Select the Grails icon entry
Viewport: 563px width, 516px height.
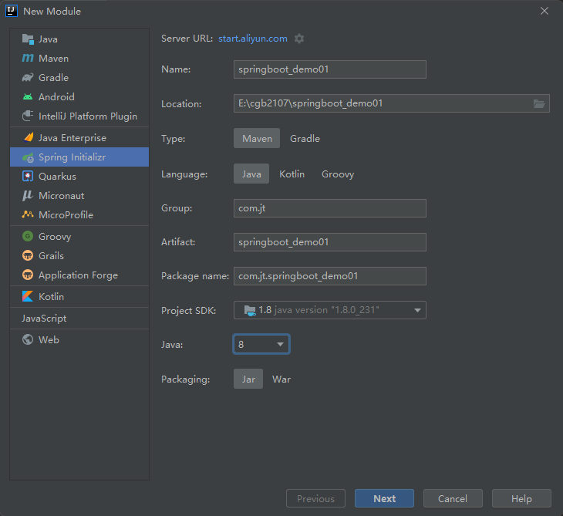(28, 255)
